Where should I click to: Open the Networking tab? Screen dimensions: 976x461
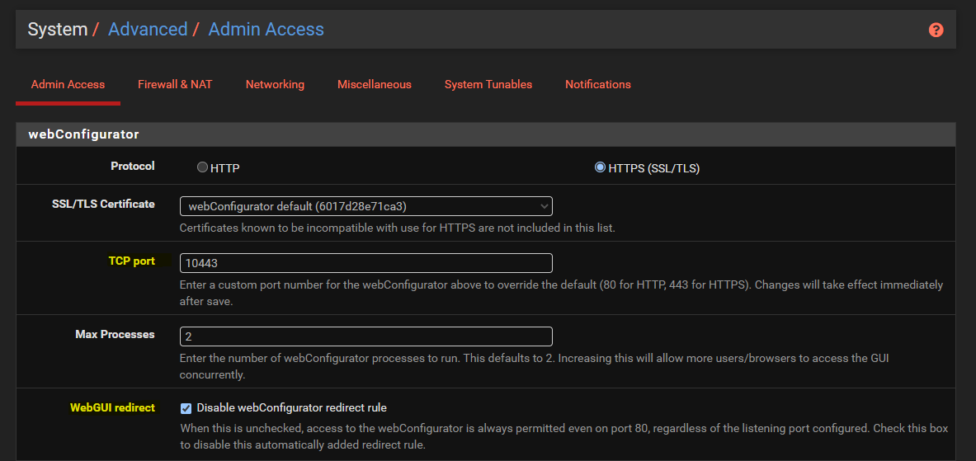click(275, 84)
